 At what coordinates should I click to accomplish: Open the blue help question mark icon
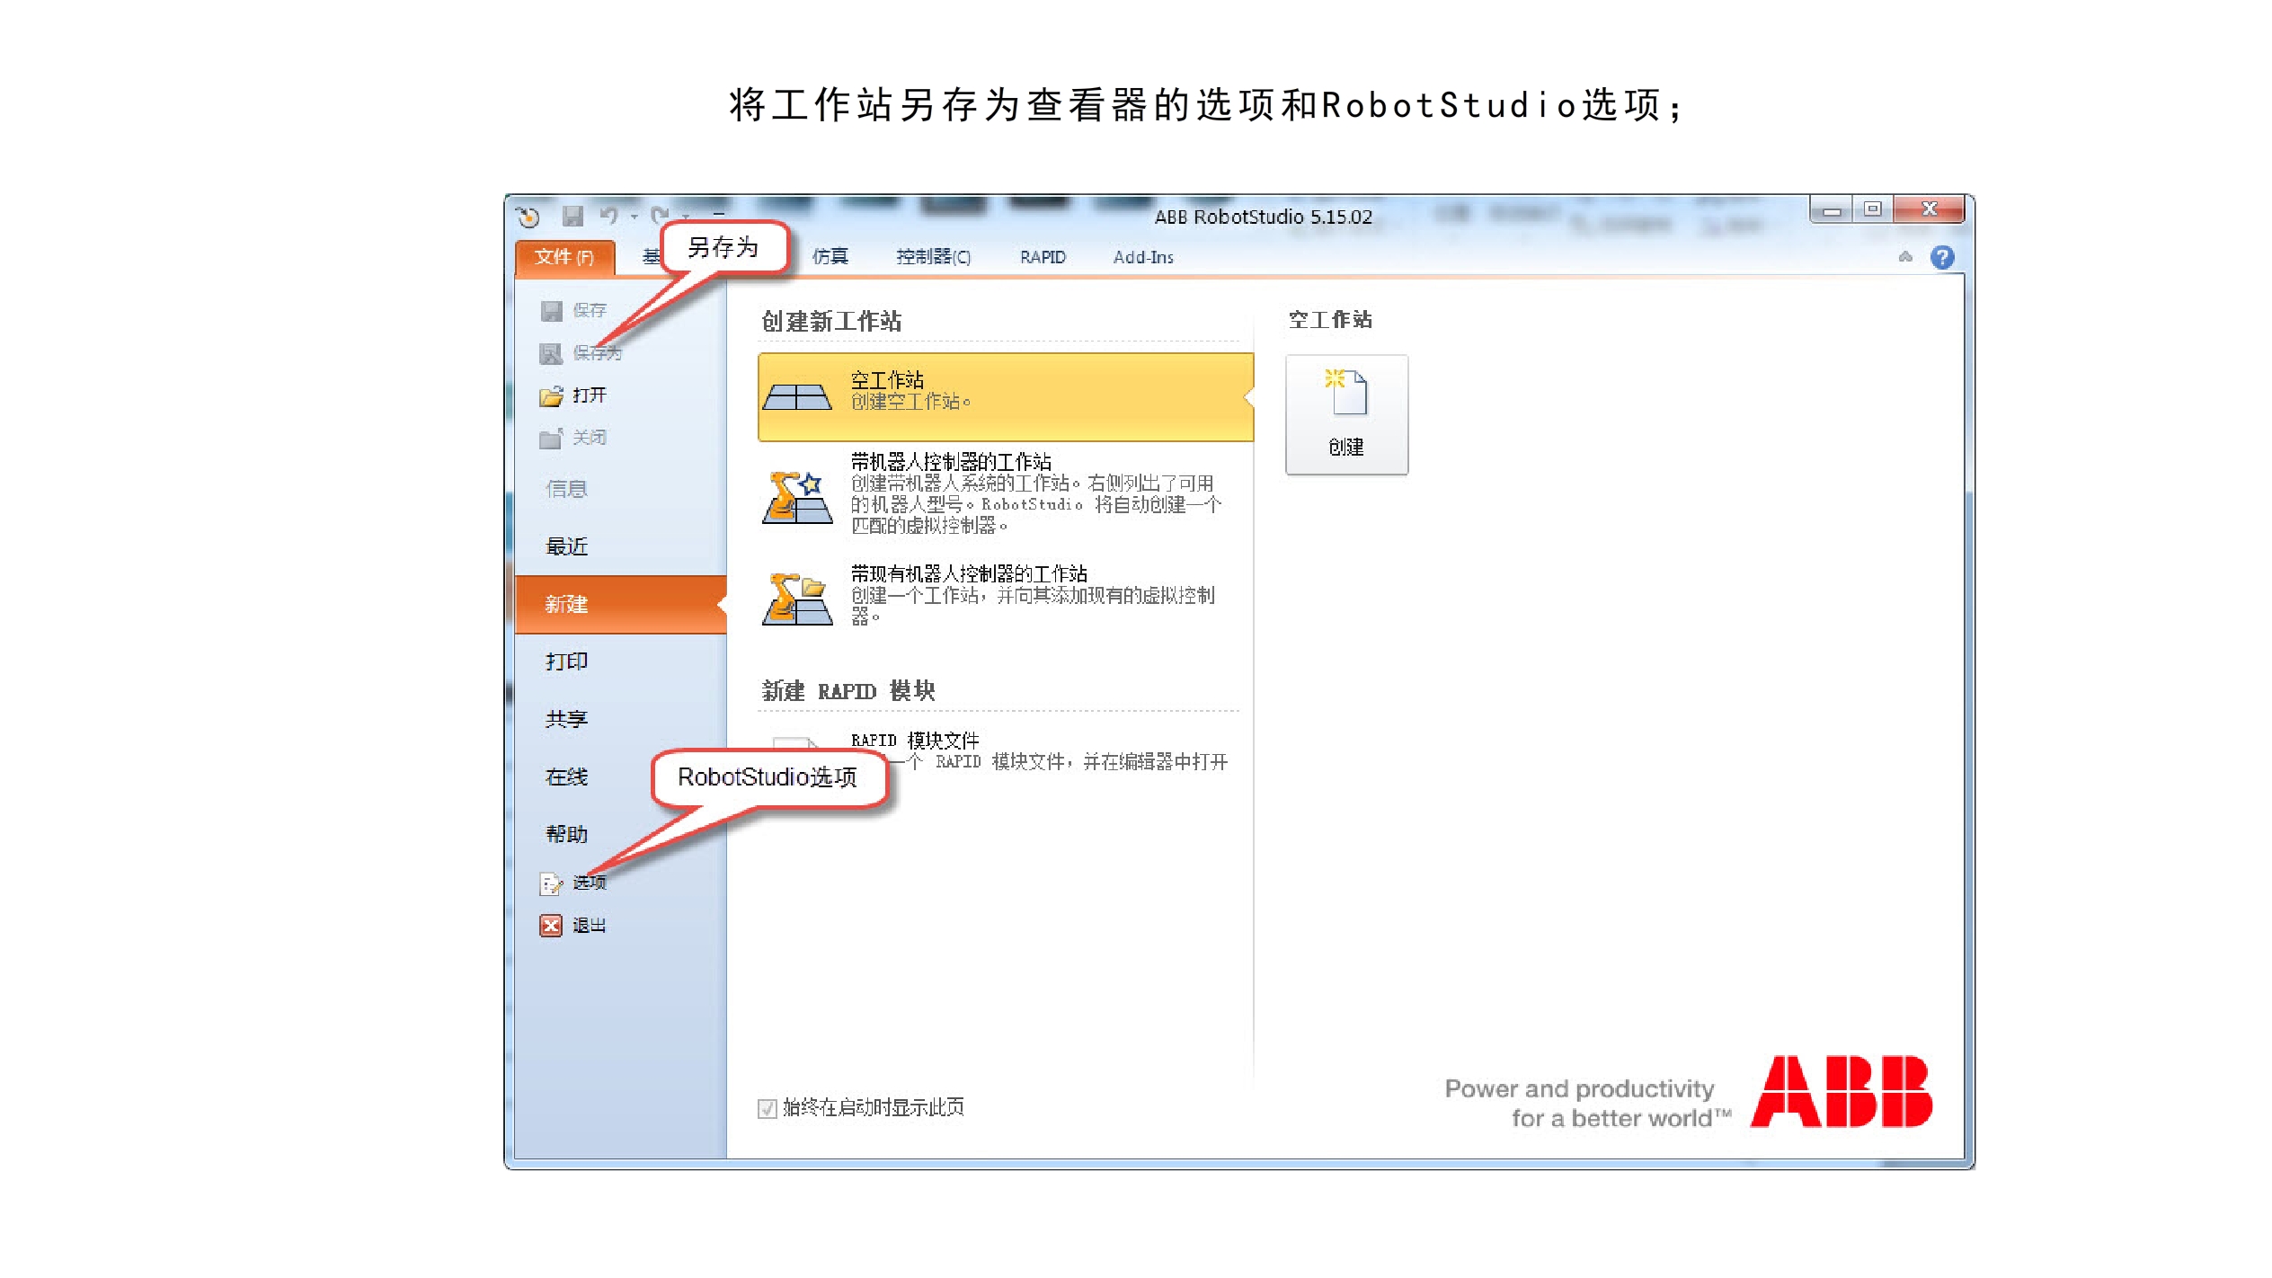[x=1942, y=258]
